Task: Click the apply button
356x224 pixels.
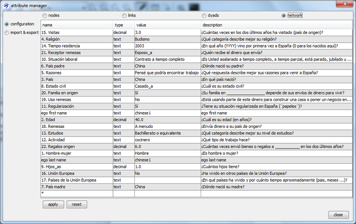Action: tap(53, 204)
